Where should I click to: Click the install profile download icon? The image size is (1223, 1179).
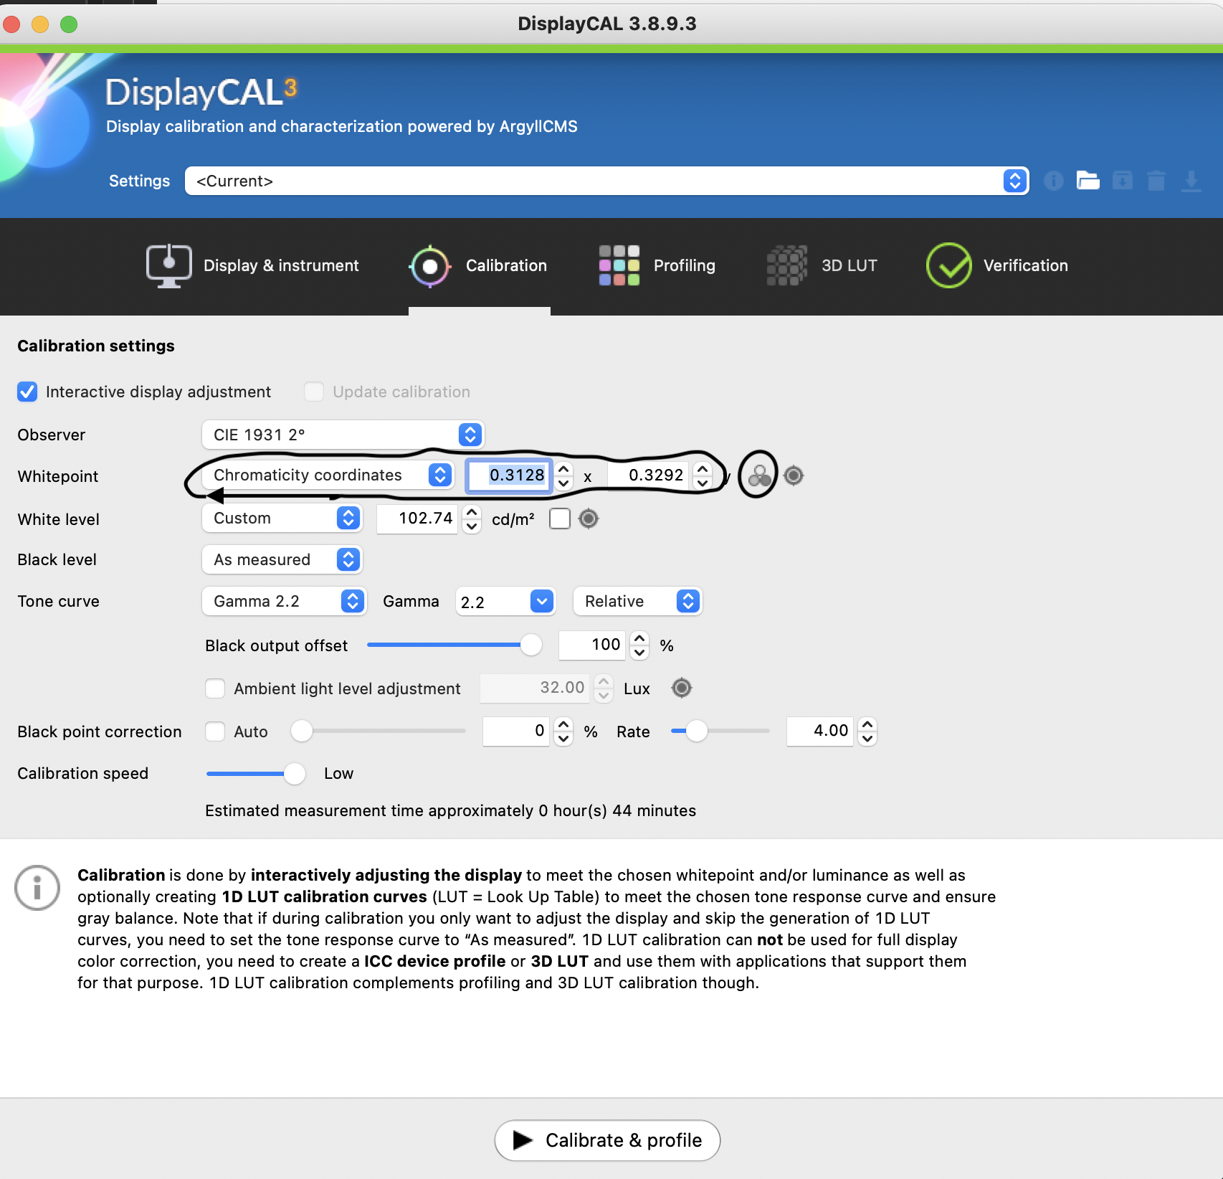pos(1191,181)
